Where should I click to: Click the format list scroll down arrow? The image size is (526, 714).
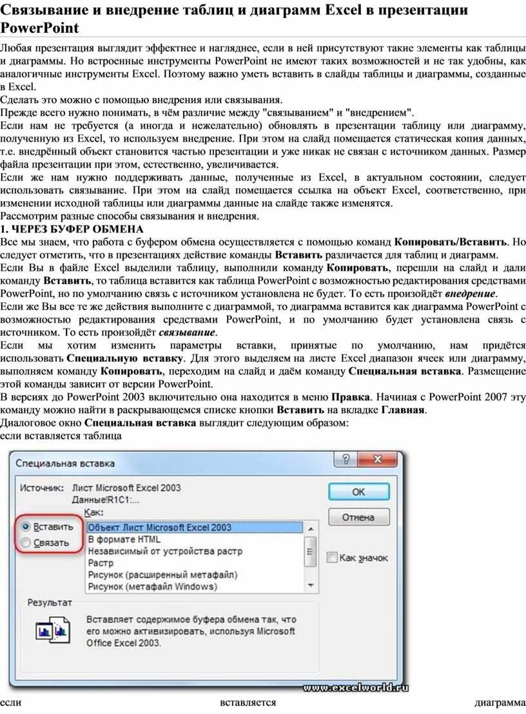[311, 586]
